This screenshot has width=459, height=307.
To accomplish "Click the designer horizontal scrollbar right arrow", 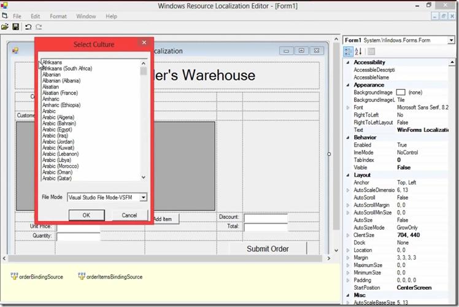I will (329, 258).
